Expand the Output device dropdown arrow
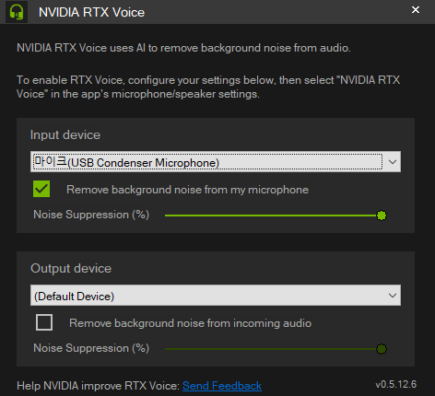The width and height of the screenshot is (435, 396). [393, 296]
